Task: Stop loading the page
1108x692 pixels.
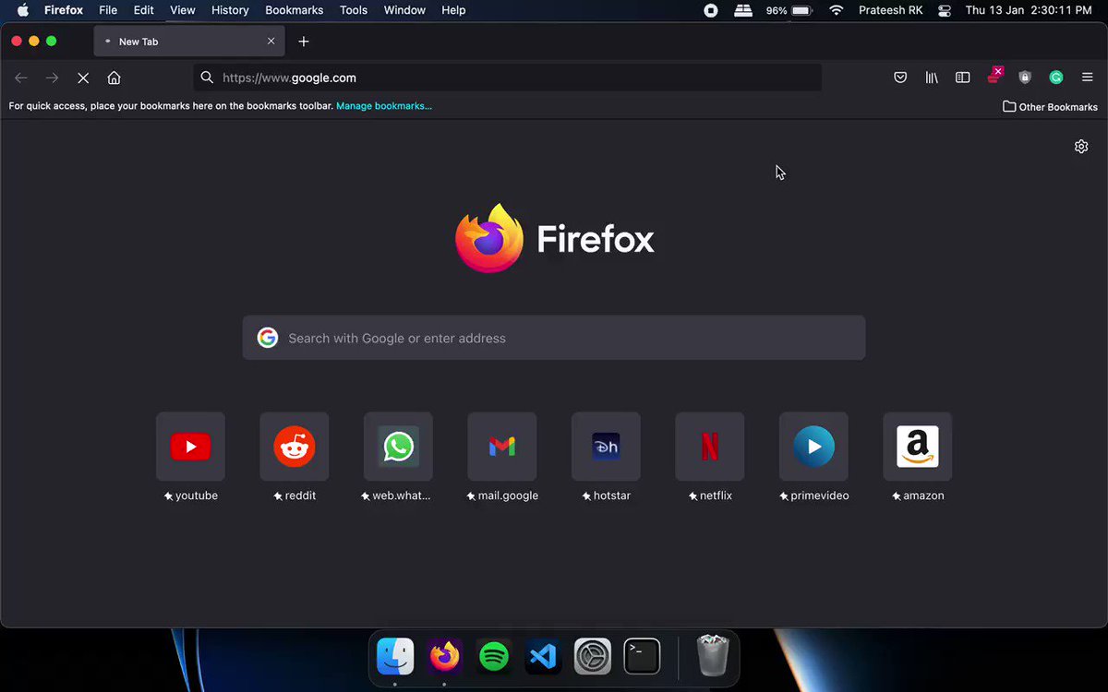Action: click(83, 78)
